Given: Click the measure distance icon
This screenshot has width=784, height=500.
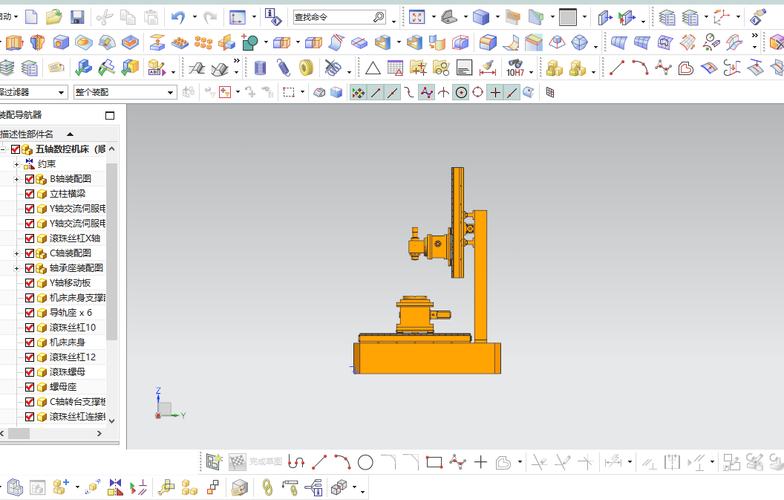Looking at the screenshot, I should coord(488,68).
